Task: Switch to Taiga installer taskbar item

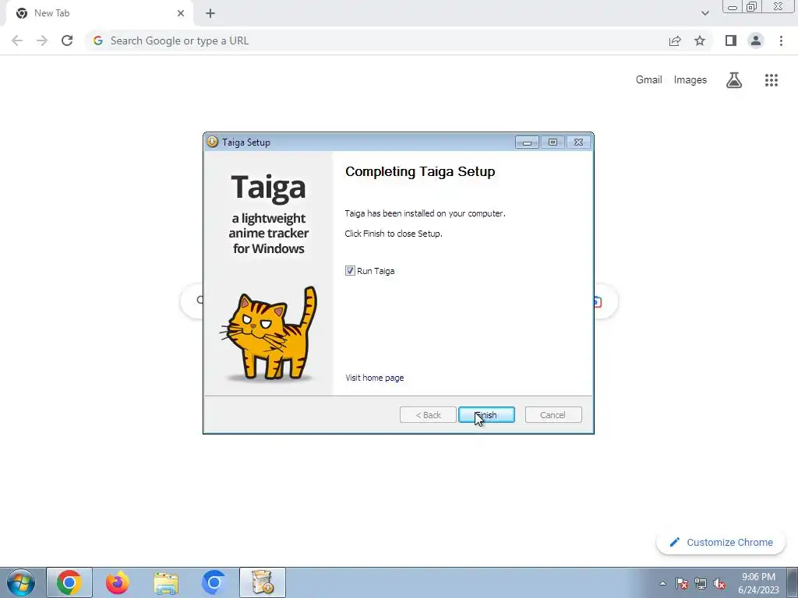Action: [263, 582]
